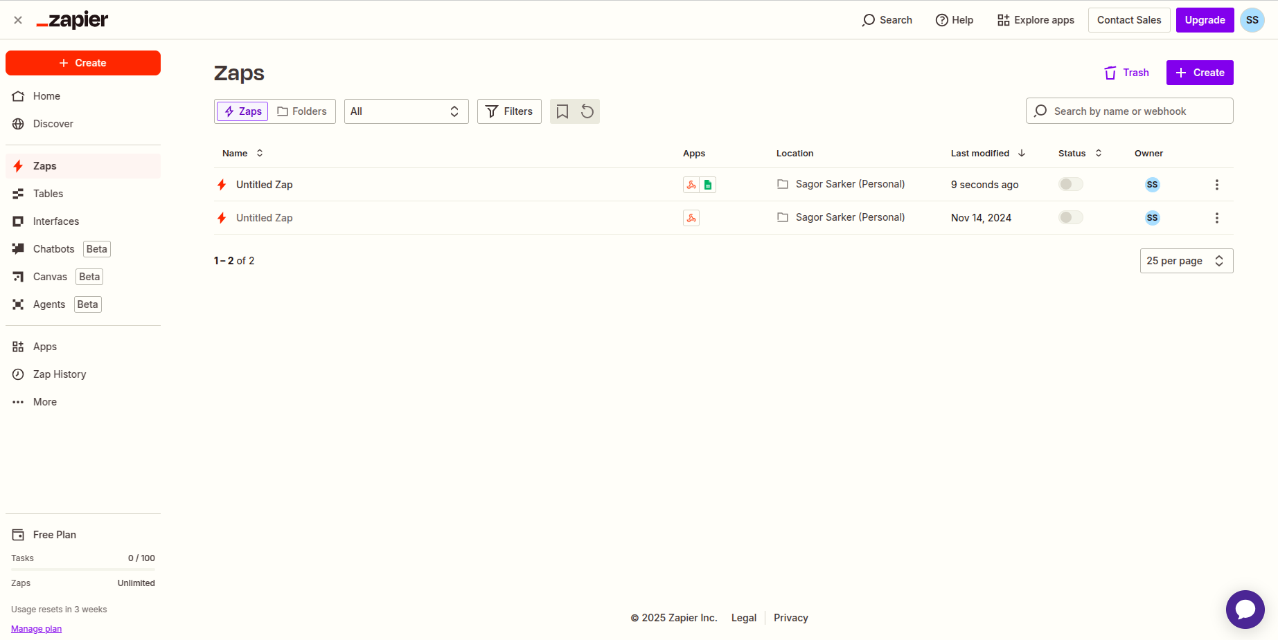Click the PDF app icon in Nov 14 zap row
The width and height of the screenshot is (1278, 640).
[691, 218]
